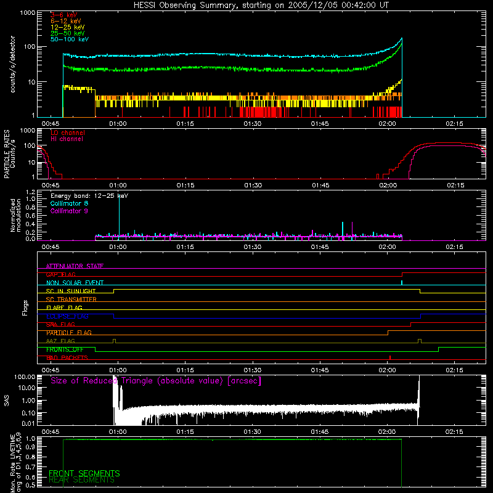This screenshot has width=493, height=493.
Task: Click the BAD_PACKETS tick near 02:00
Action: point(390,357)
